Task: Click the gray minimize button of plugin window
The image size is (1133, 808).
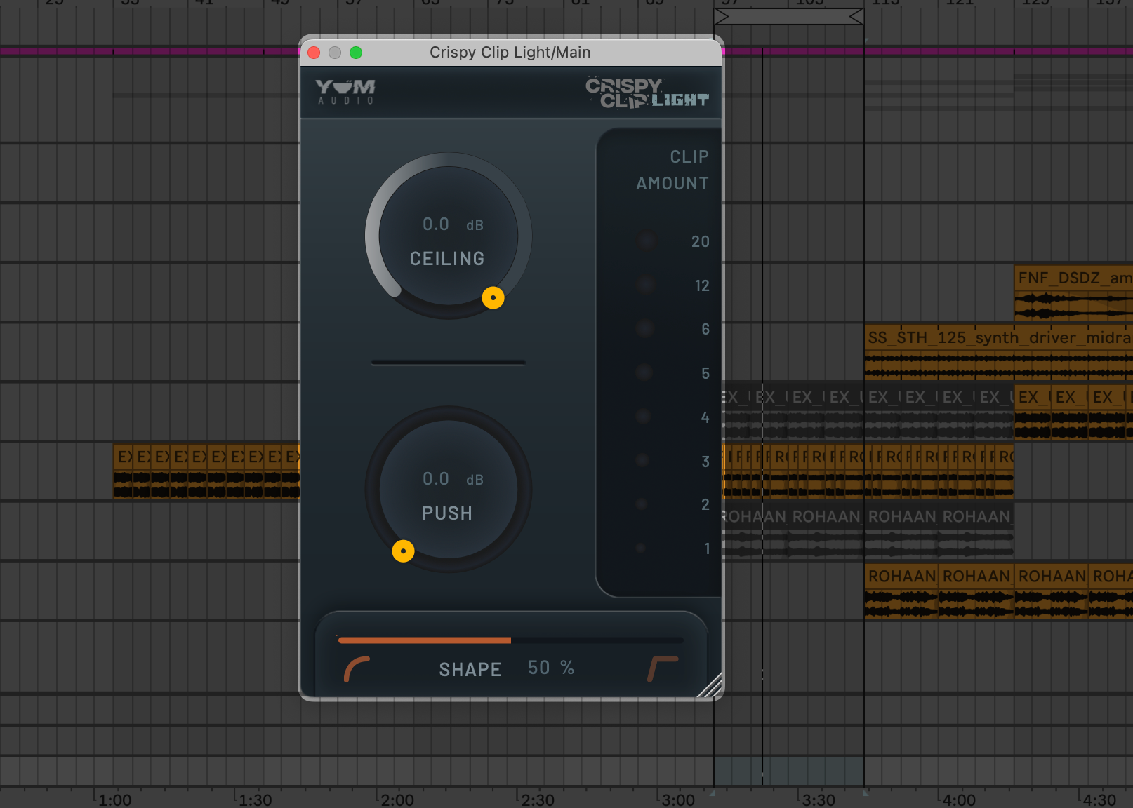Action: coord(335,53)
